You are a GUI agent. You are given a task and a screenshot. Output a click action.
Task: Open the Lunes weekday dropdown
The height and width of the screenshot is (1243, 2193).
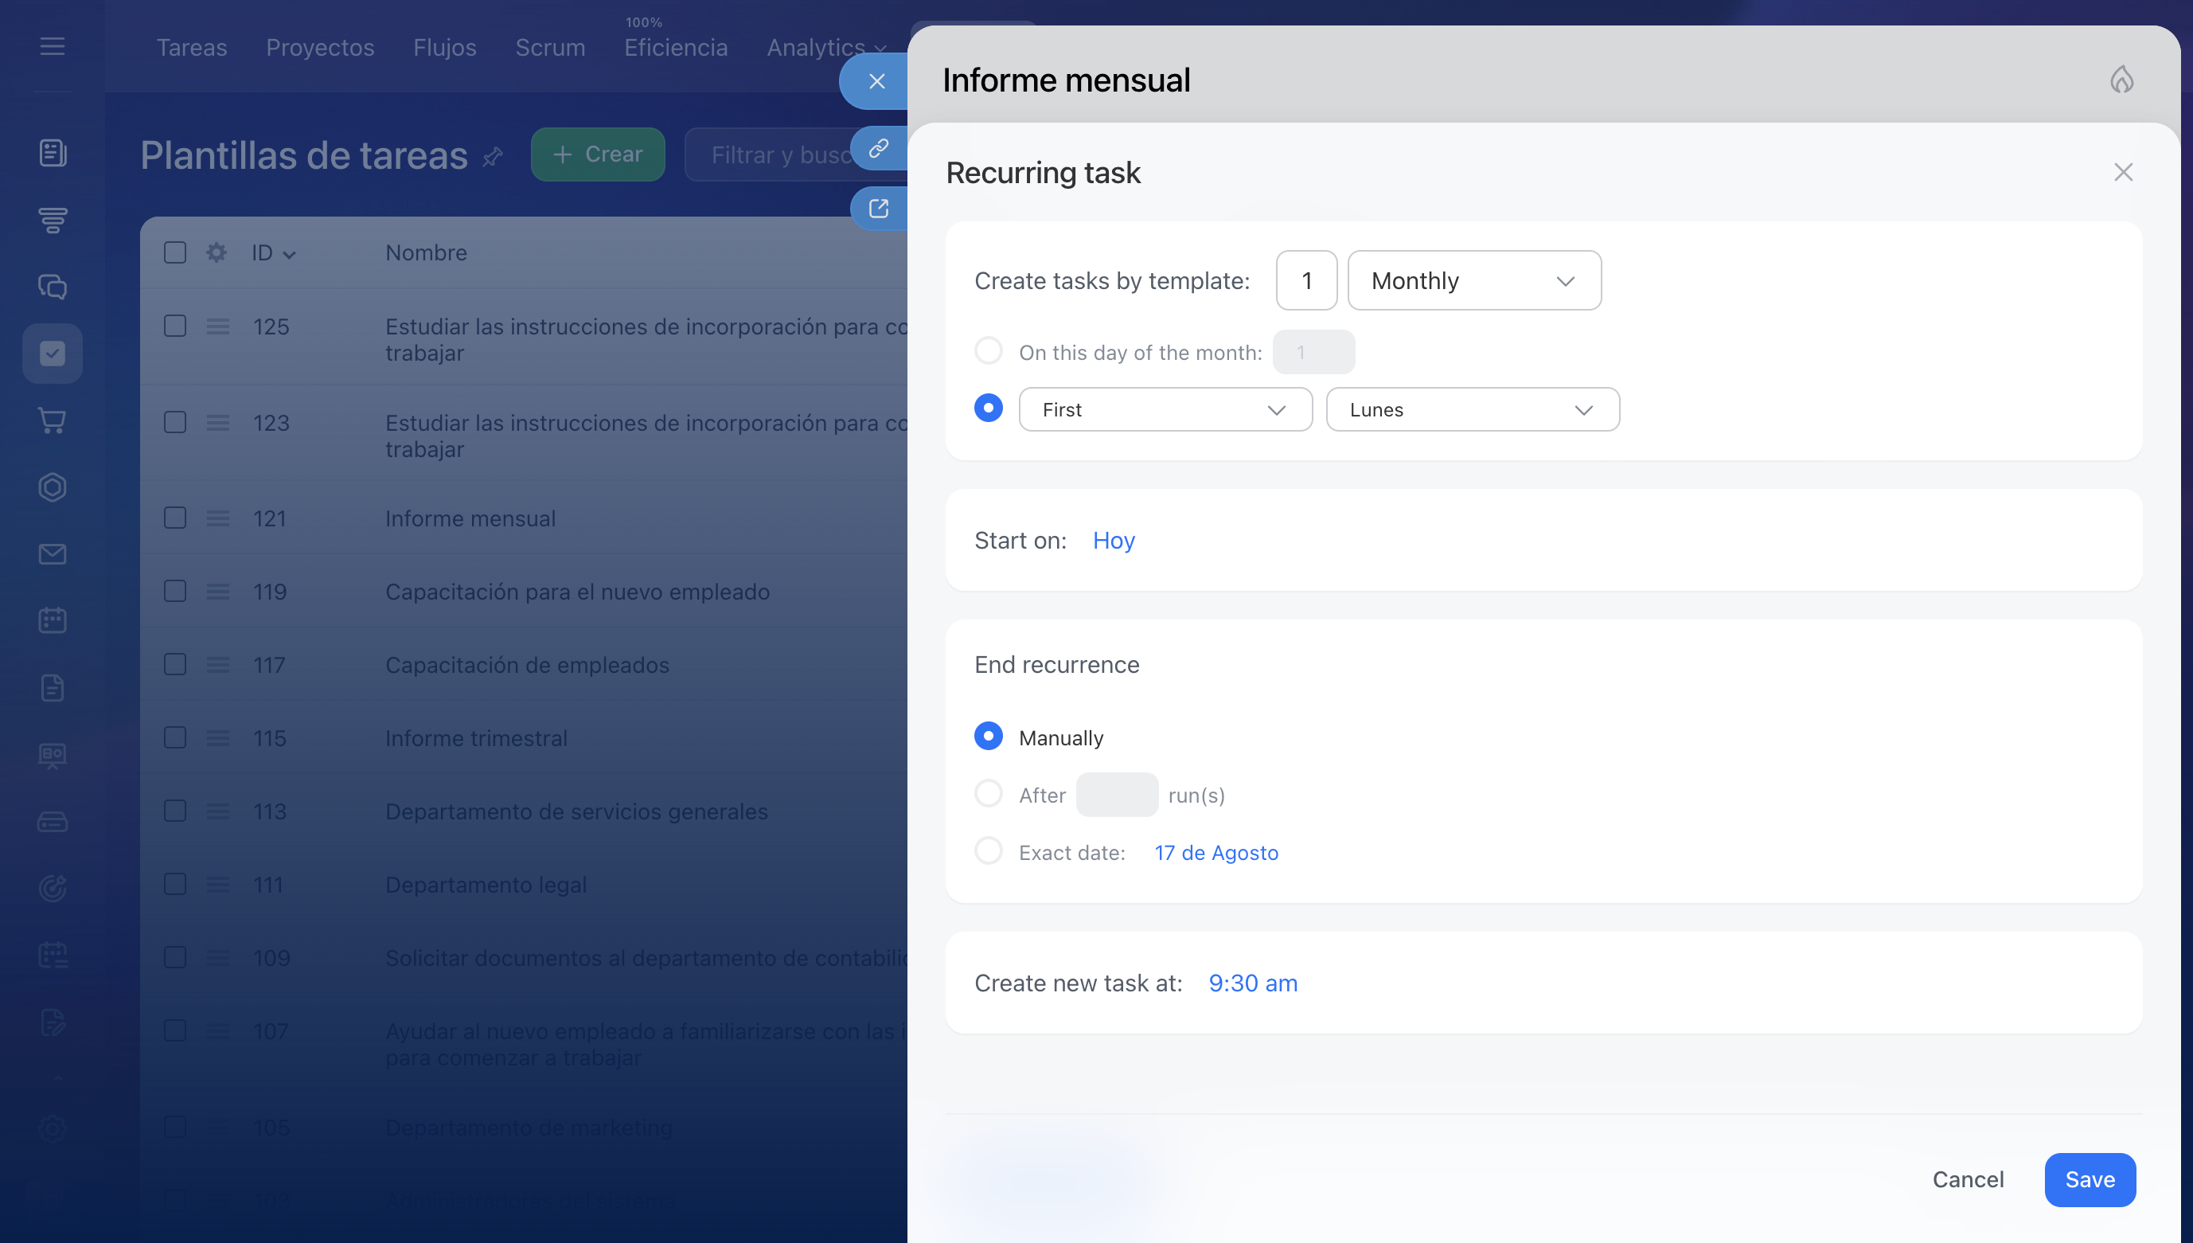[x=1473, y=410]
